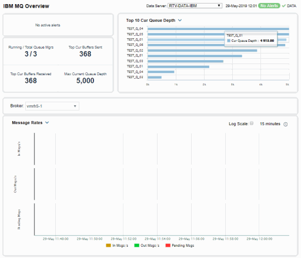Open the Broker vmrh5-1 dropdown
This screenshot has width=301, height=258.
pyautogui.click(x=52, y=106)
